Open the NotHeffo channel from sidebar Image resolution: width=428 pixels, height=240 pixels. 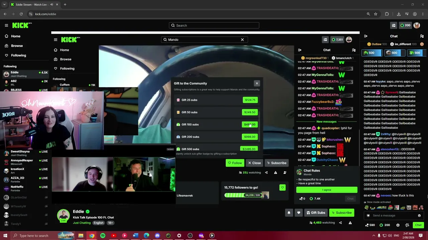(x=25, y=188)
